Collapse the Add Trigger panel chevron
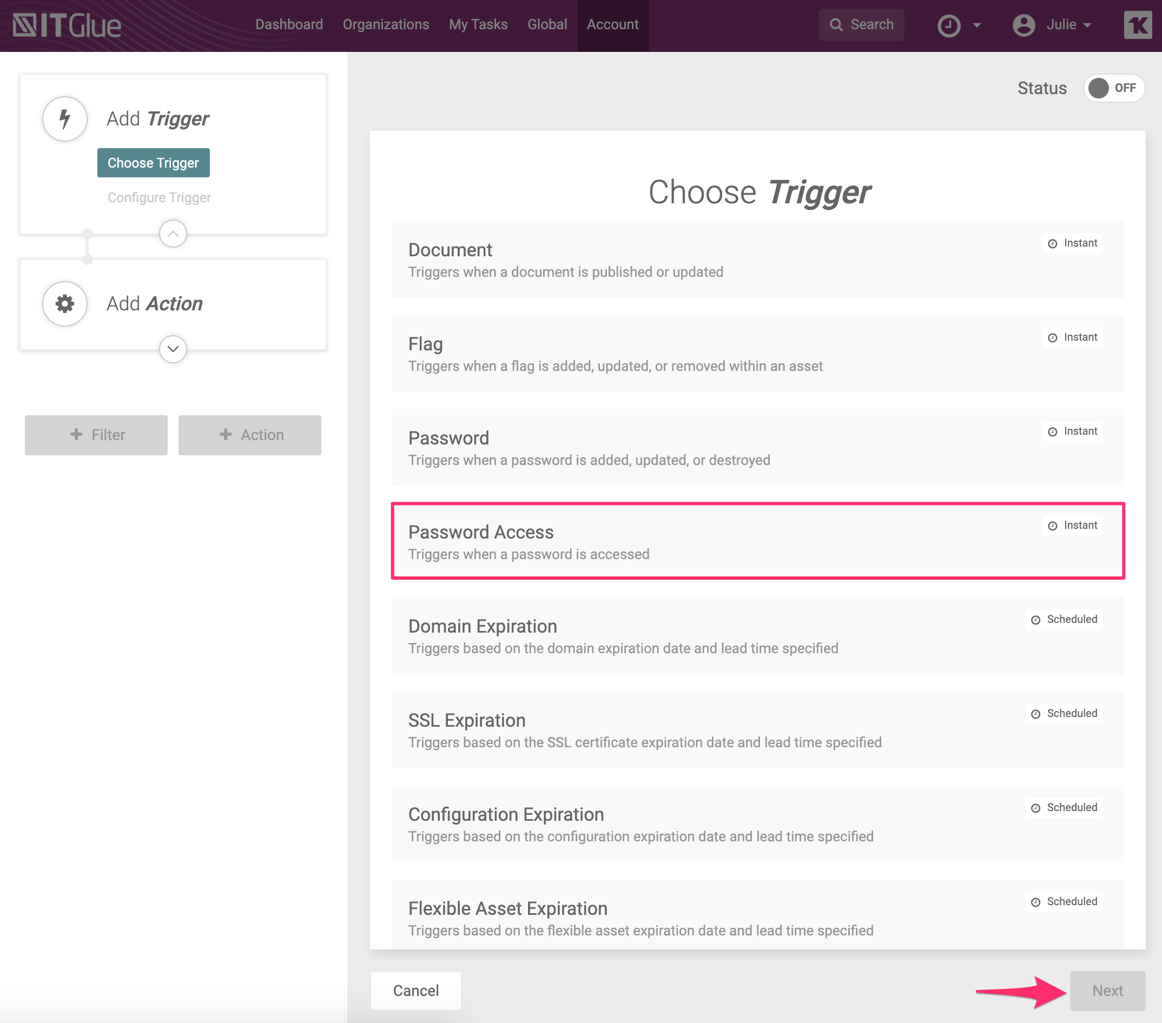Viewport: 1162px width, 1023px height. [x=173, y=234]
